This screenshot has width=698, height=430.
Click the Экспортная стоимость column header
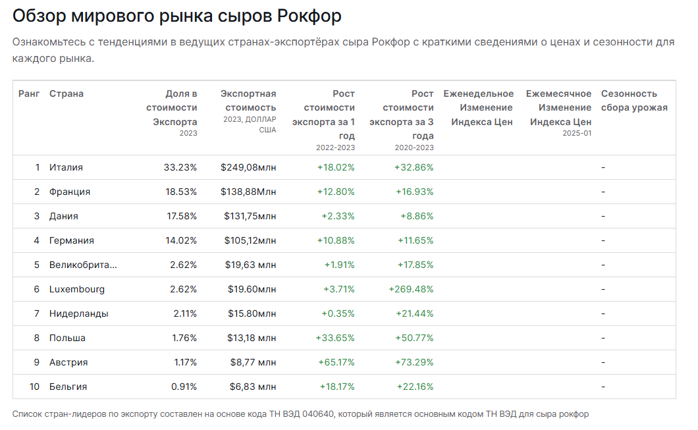coord(248,111)
